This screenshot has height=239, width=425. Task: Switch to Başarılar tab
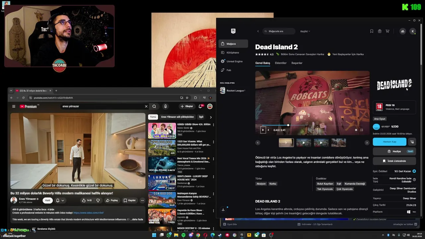[297, 63]
